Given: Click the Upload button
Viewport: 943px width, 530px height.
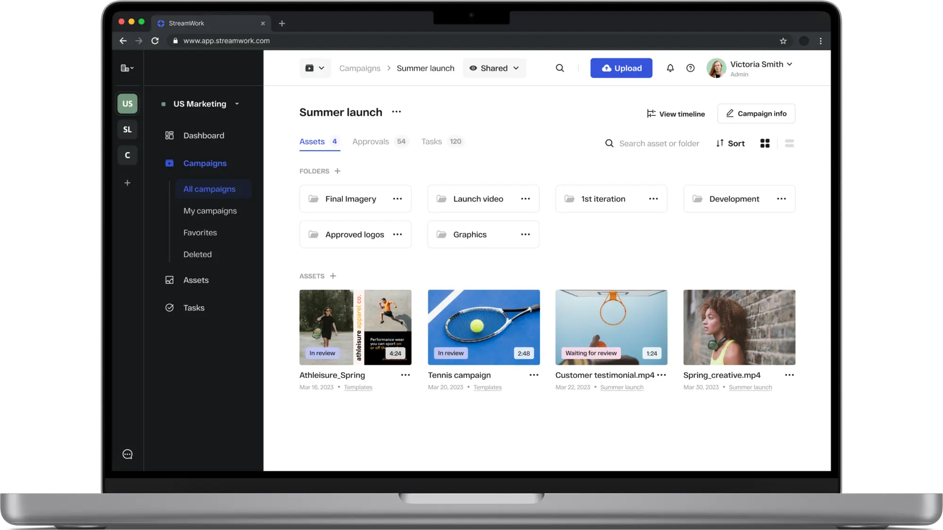Looking at the screenshot, I should pyautogui.click(x=621, y=68).
